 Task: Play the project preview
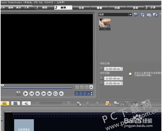(25, 94)
